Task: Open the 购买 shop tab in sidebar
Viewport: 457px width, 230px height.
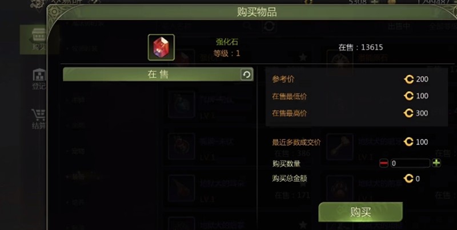Action: (x=39, y=39)
